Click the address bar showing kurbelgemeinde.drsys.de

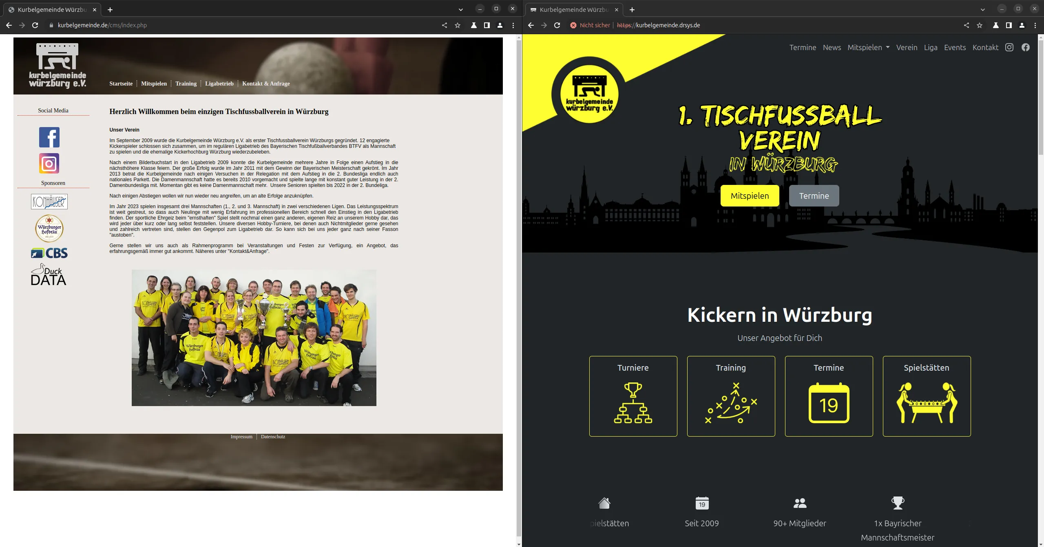[x=668, y=25]
